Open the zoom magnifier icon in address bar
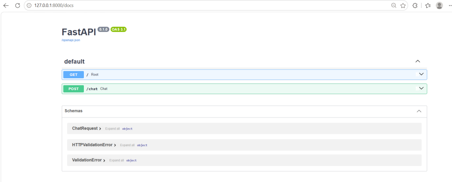This screenshot has height=182, width=452. point(393,5)
